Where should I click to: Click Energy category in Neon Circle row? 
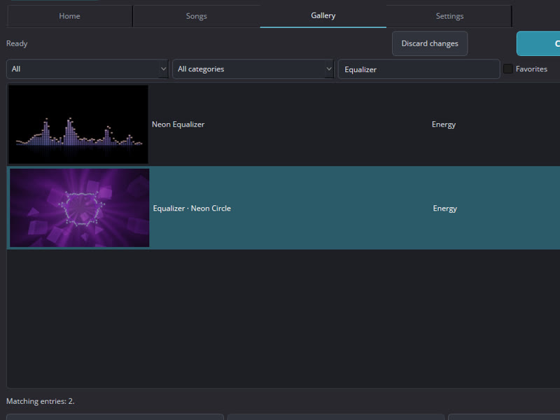coord(445,208)
